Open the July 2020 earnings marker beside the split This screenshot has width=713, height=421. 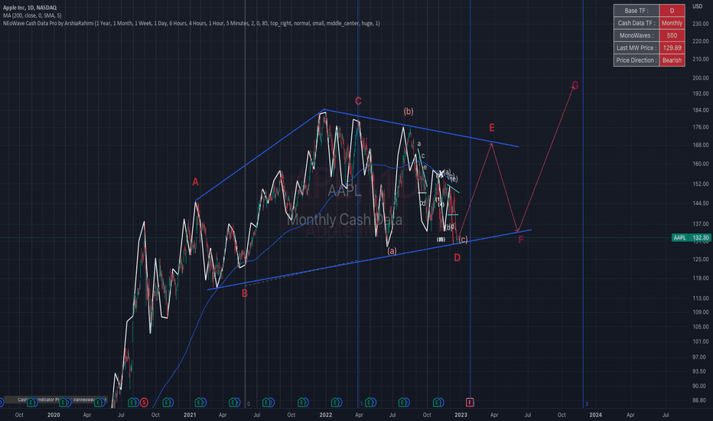click(132, 403)
